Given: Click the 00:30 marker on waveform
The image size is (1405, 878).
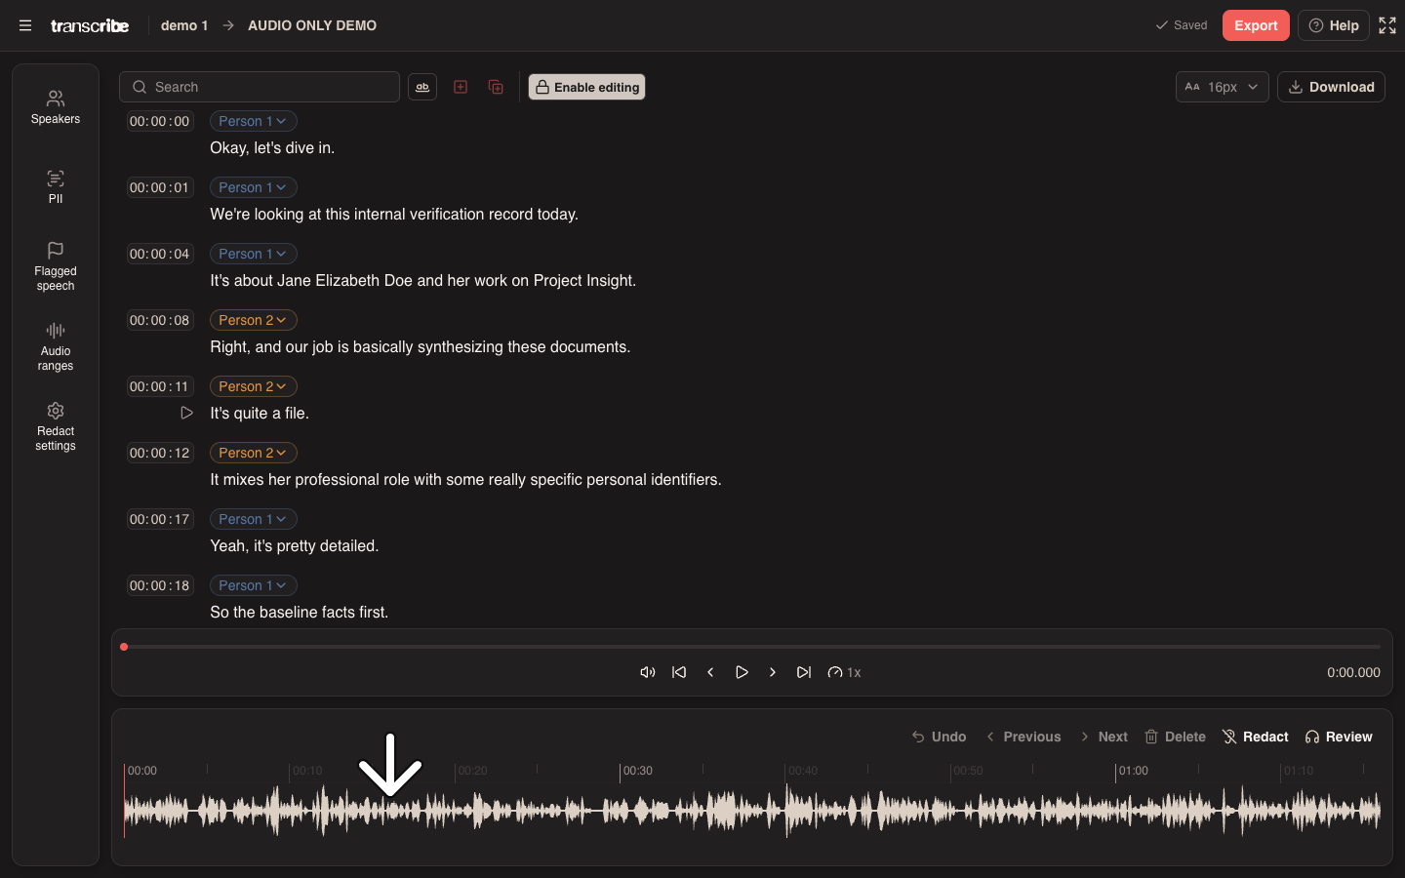Looking at the screenshot, I should (637, 771).
